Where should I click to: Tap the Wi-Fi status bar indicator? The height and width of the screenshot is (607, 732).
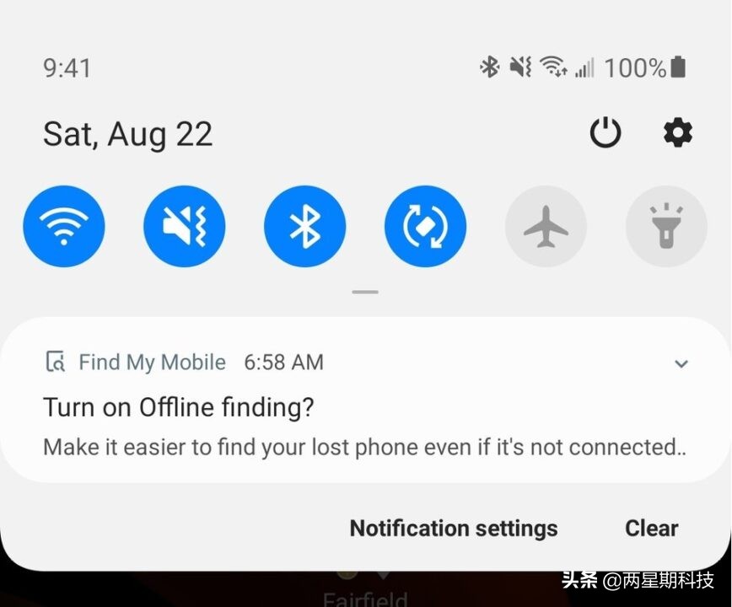[553, 66]
